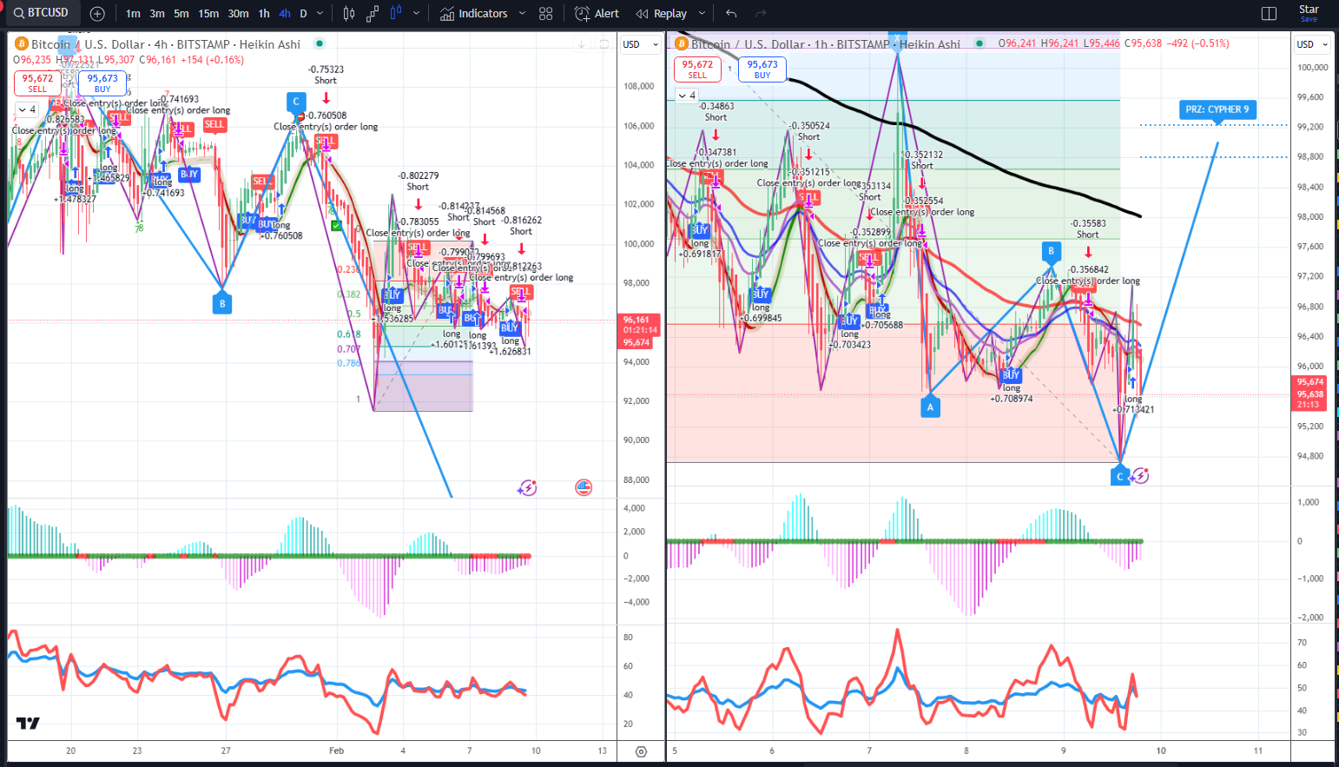Click the TradingView logo on 4h chart
1339x767 pixels.
pos(28,723)
